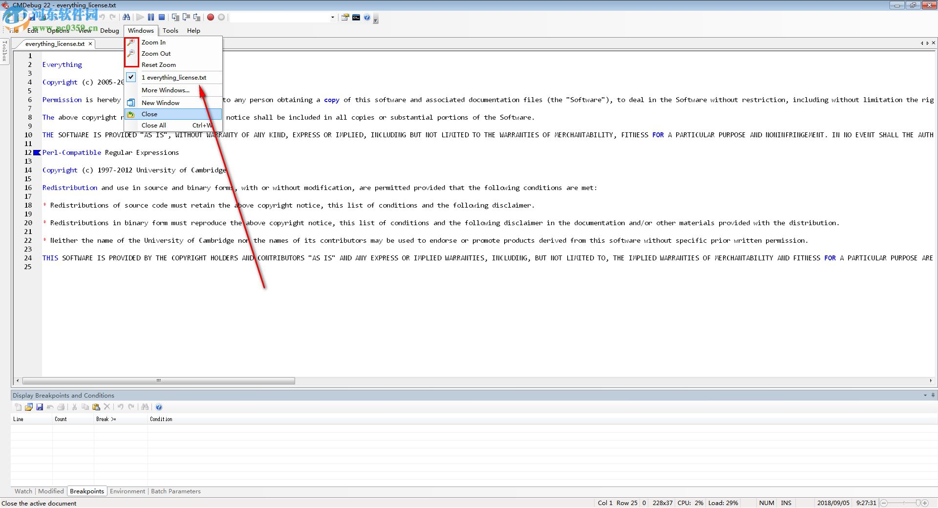Stop debugging with the Stop icon

162,17
